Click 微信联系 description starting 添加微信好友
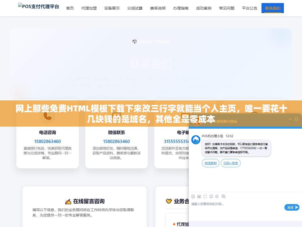The image size is (302, 227). coord(116,153)
